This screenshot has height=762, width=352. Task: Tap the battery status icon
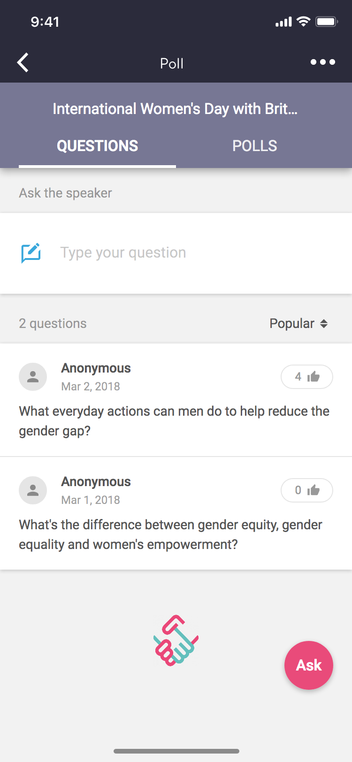326,22
